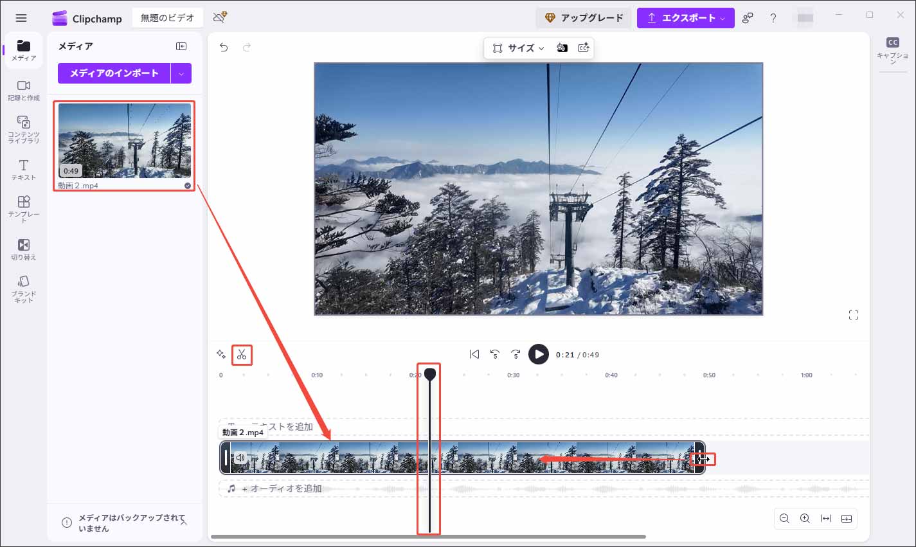The width and height of the screenshot is (916, 547).
Task: Open the hamburger menu
Action: pos(21,18)
